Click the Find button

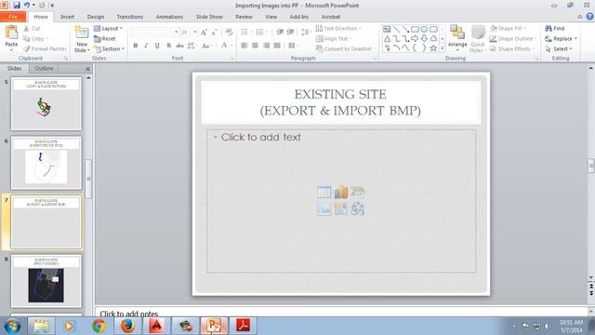[x=555, y=29]
